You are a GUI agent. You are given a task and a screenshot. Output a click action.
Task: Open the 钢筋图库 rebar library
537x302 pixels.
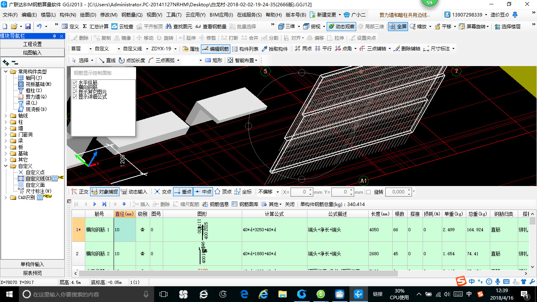245,204
